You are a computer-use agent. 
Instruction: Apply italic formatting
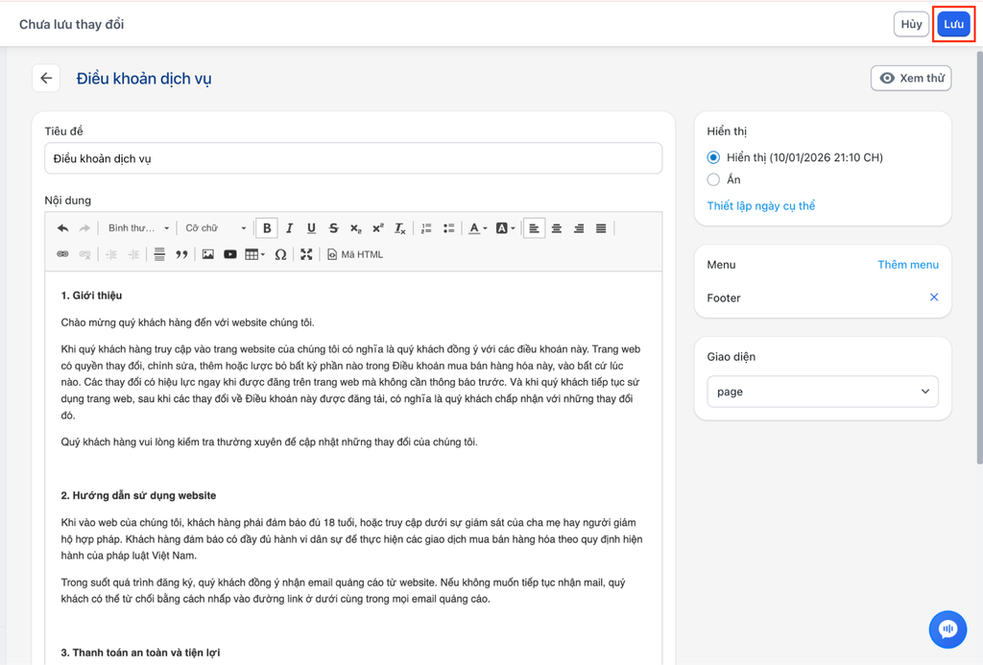click(x=289, y=228)
